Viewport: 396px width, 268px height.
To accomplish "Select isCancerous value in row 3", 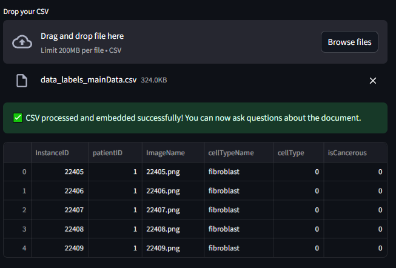I will point(356,229).
